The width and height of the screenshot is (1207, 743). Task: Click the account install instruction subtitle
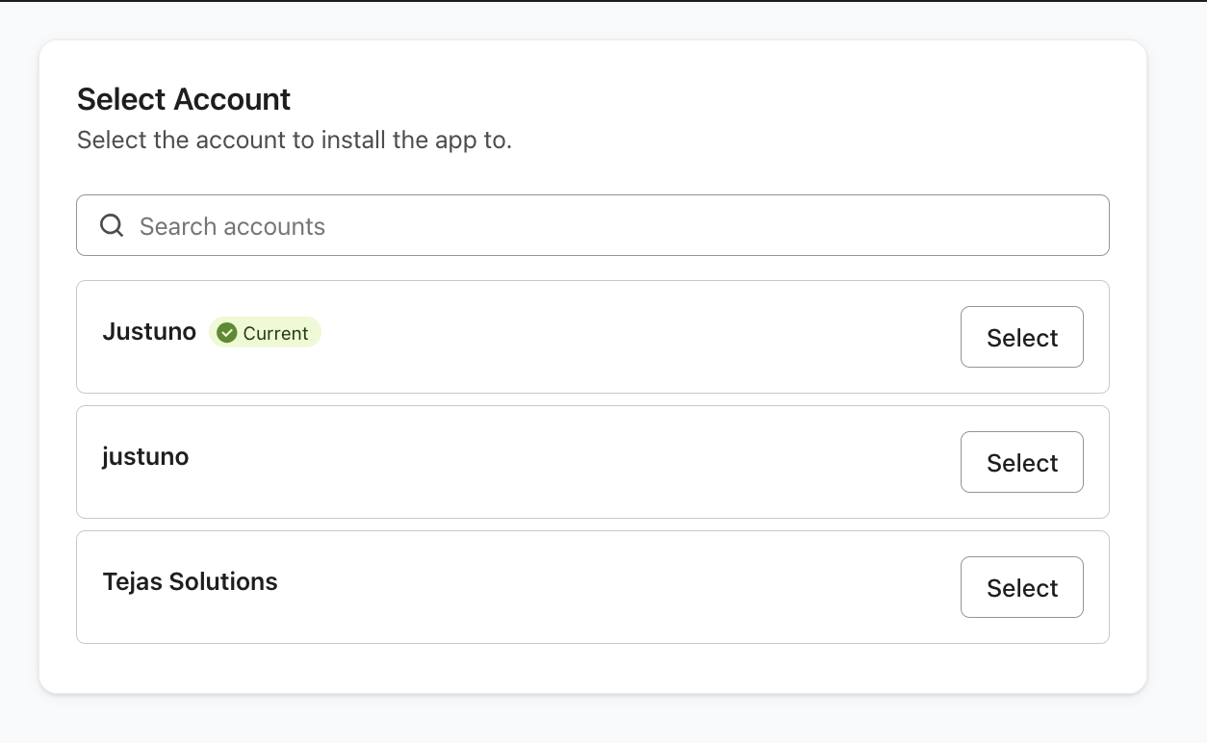click(294, 141)
